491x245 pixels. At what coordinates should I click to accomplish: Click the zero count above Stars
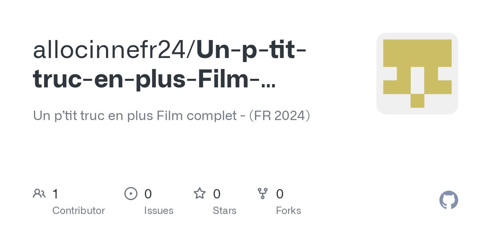[217, 194]
